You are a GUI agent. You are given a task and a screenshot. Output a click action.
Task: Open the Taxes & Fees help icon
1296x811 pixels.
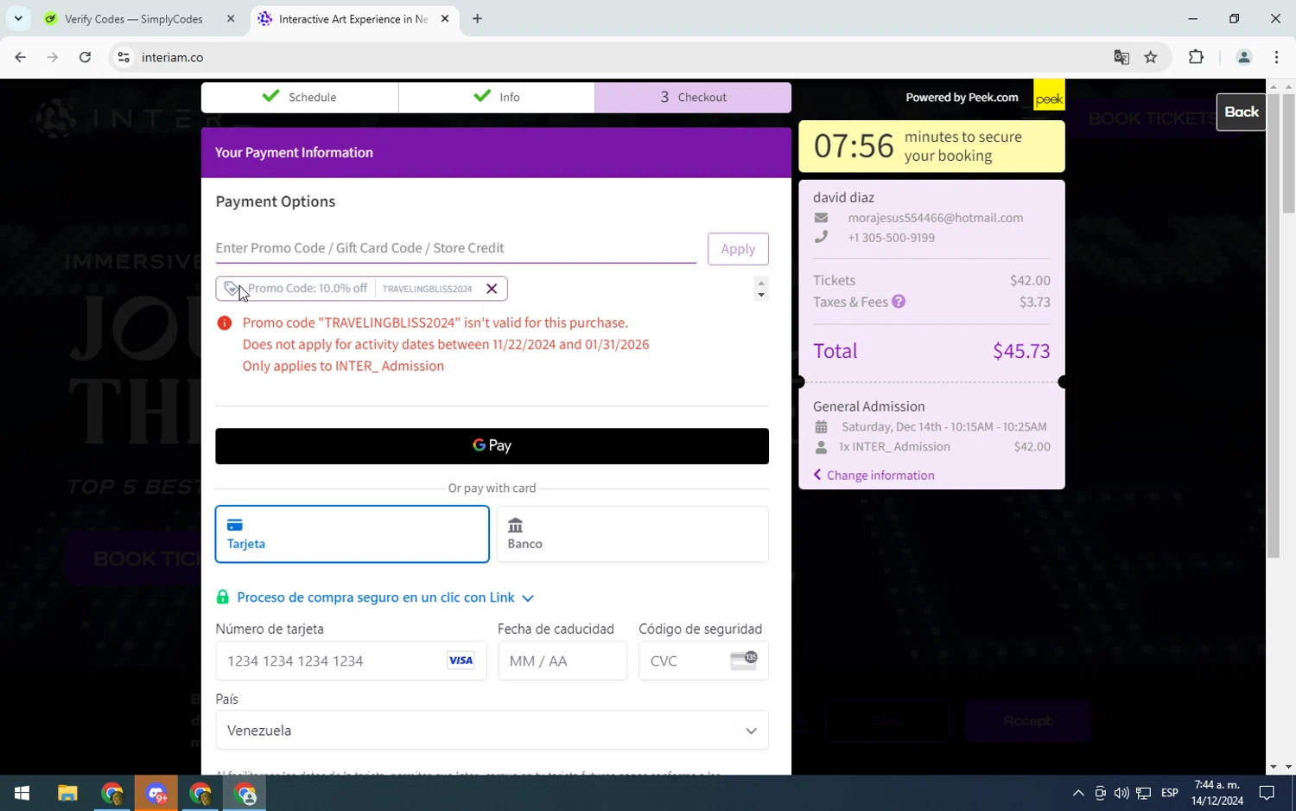pyautogui.click(x=899, y=302)
